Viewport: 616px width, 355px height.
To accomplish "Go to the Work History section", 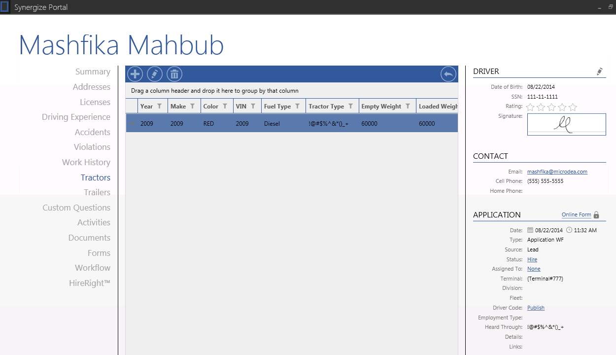I will (x=86, y=162).
